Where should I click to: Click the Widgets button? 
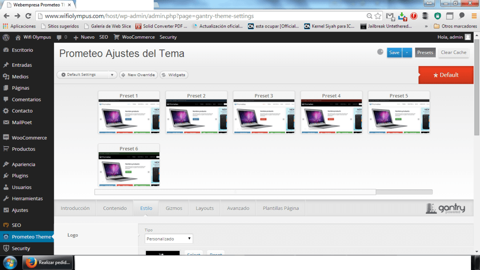[174, 75]
